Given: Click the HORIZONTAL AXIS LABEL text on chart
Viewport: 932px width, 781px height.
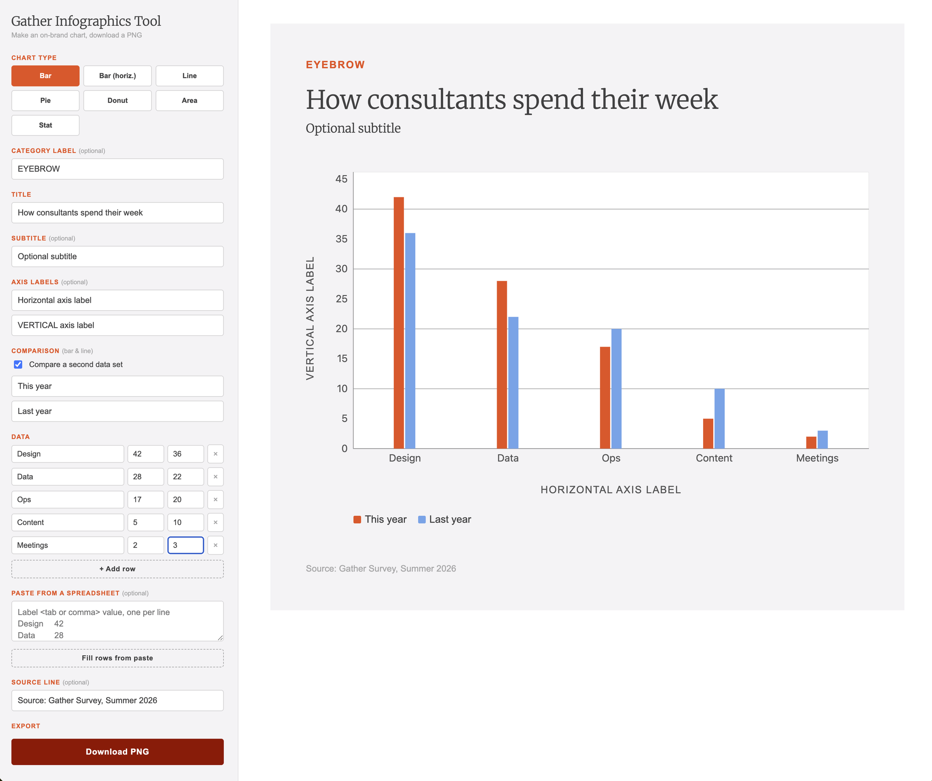Looking at the screenshot, I should point(611,490).
